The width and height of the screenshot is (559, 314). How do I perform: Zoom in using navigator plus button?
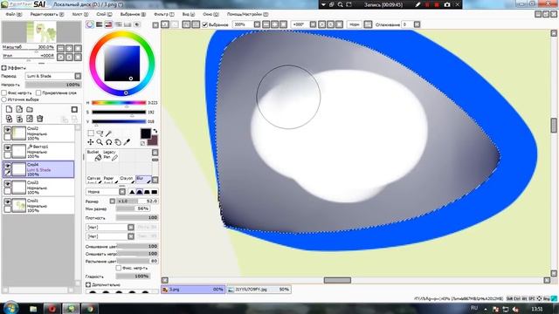[x=69, y=49]
